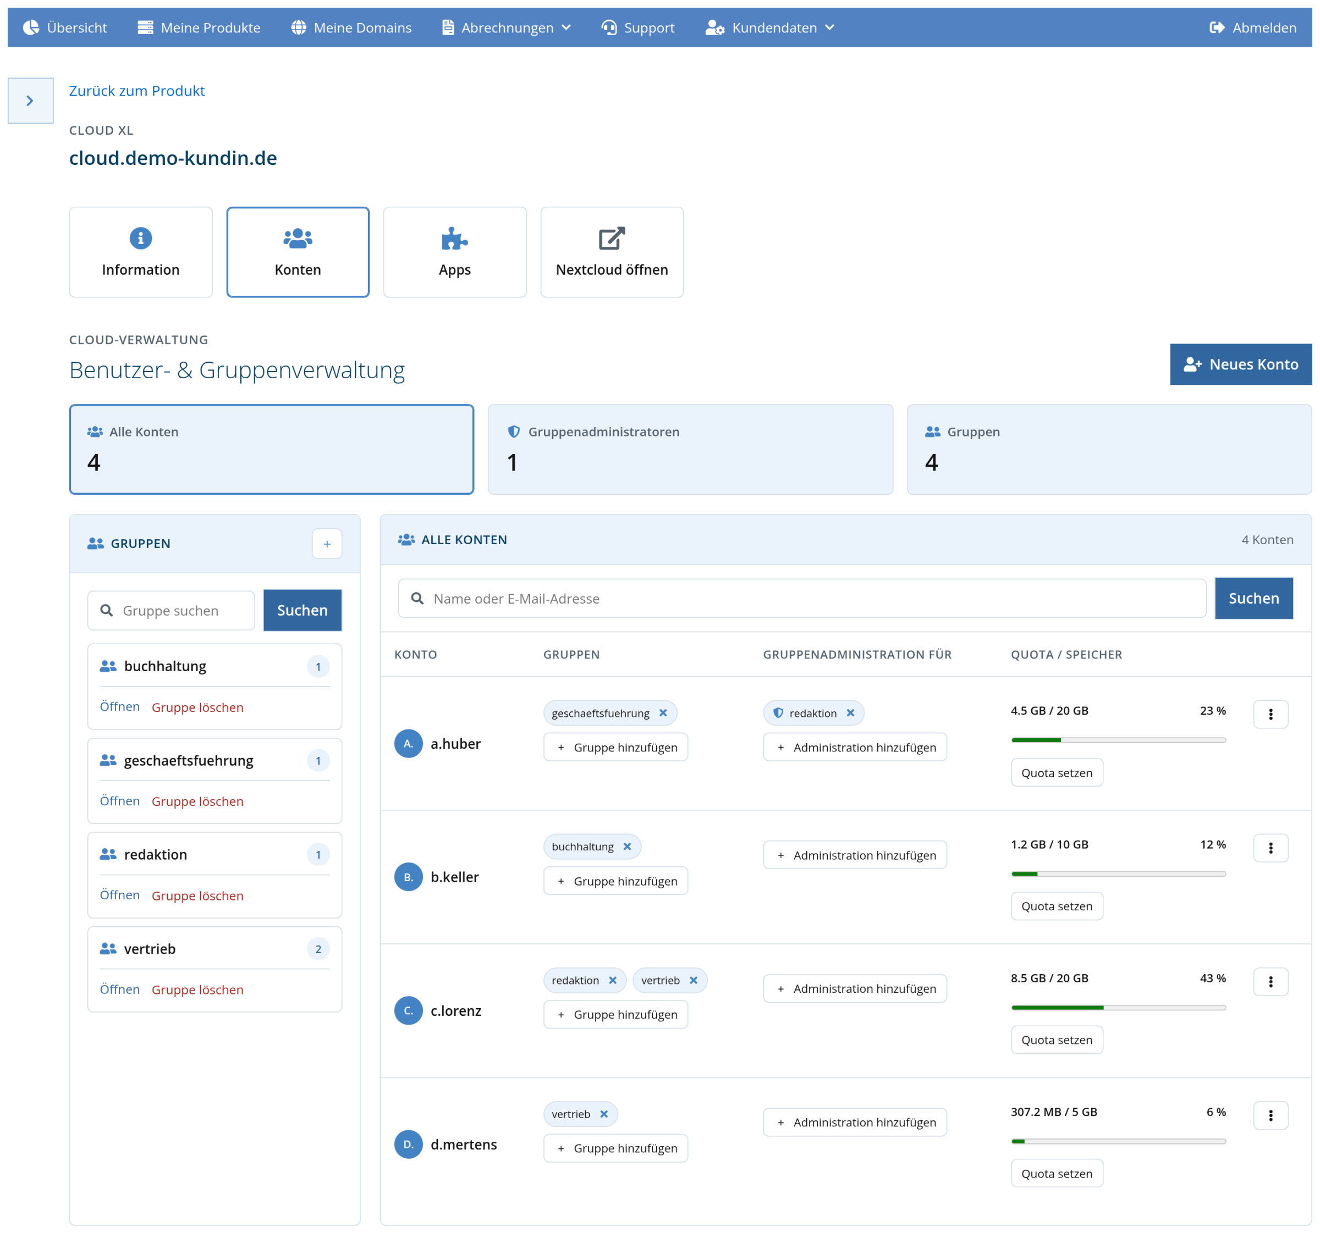Select the Alle Konten summary card
The height and width of the screenshot is (1233, 1320).
pos(272,449)
